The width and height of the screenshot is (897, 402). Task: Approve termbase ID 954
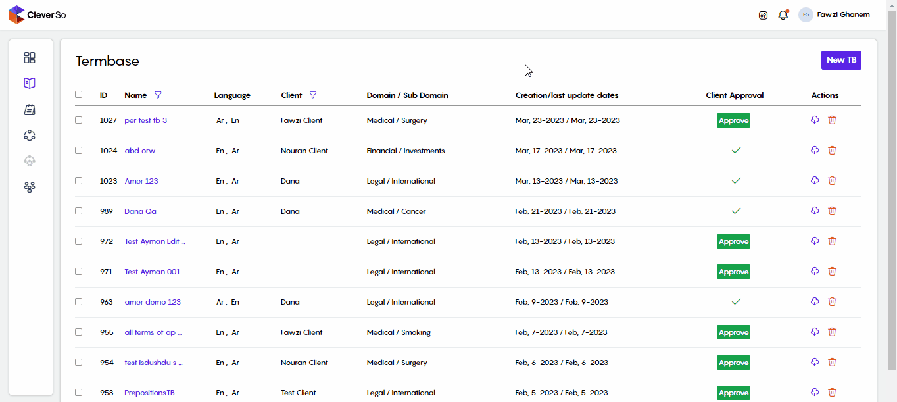pyautogui.click(x=733, y=363)
